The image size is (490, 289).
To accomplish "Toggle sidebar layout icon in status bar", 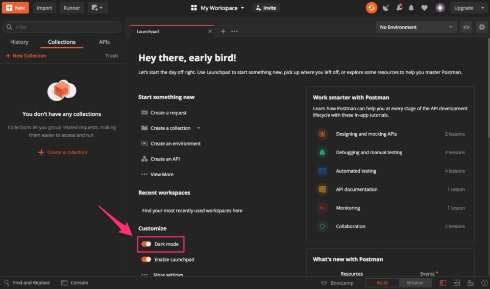I will [443, 283].
